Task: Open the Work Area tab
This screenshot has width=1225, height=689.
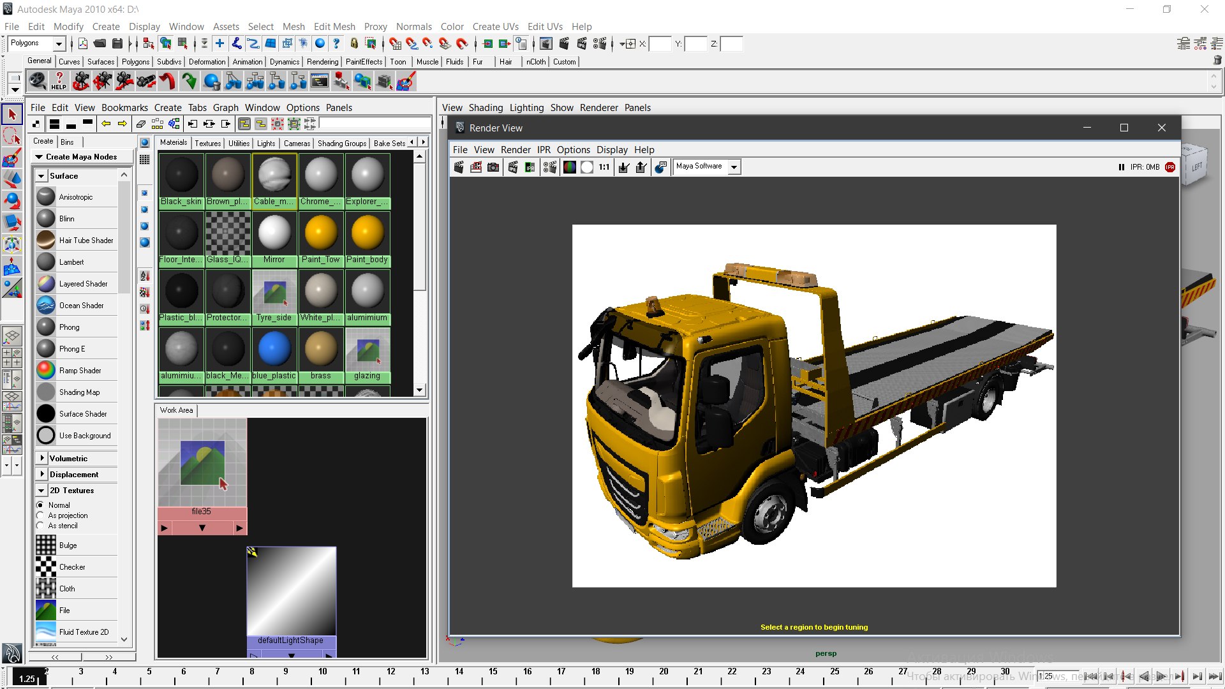Action: (x=177, y=410)
